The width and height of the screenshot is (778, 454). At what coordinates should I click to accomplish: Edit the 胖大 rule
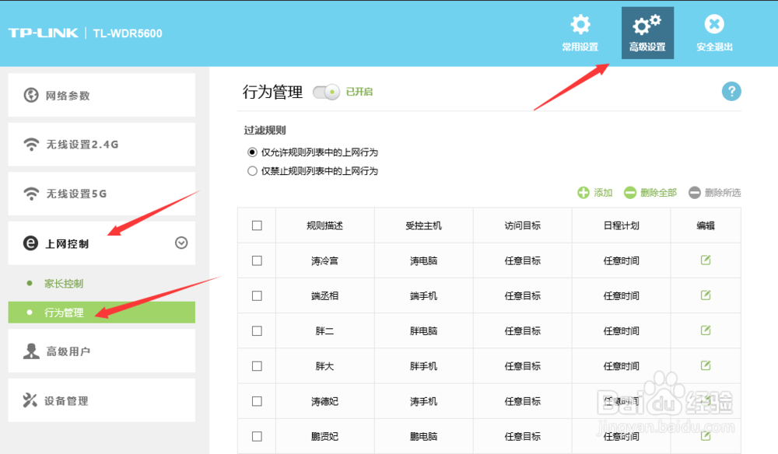pos(706,366)
